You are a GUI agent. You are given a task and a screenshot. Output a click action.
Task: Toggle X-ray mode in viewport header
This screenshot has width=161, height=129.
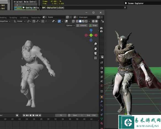pyautogui.click(x=73, y=21)
